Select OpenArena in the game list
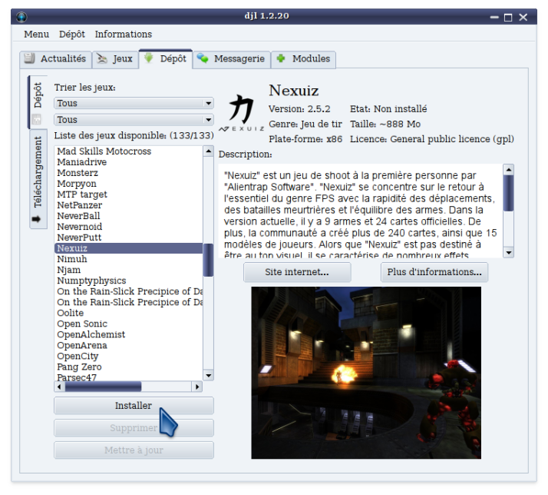 click(x=129, y=346)
